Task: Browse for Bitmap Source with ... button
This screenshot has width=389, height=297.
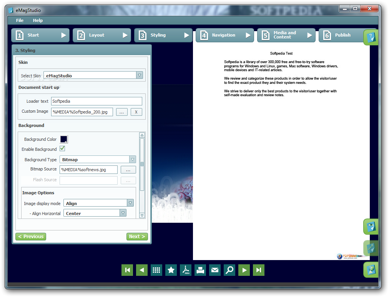Action: (128, 170)
